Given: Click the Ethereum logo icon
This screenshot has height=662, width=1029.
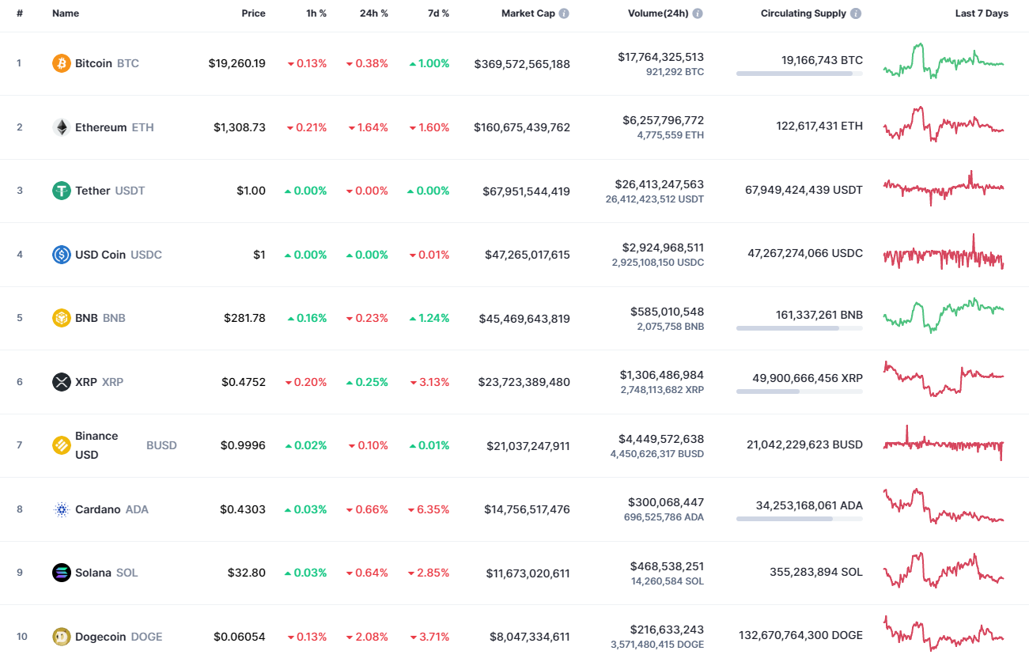Looking at the screenshot, I should (x=61, y=127).
